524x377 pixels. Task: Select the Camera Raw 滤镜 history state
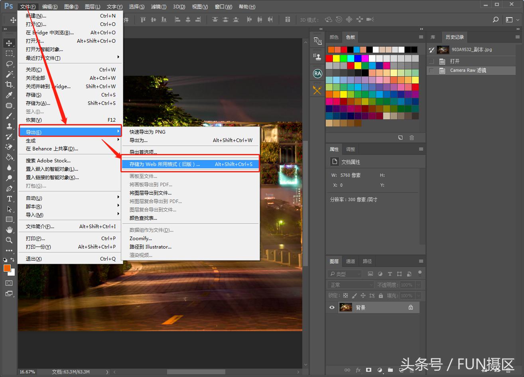468,70
